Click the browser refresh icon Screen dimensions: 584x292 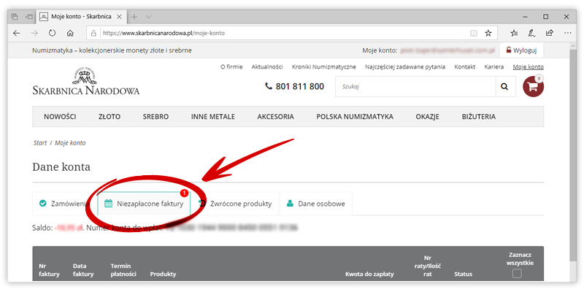52,33
